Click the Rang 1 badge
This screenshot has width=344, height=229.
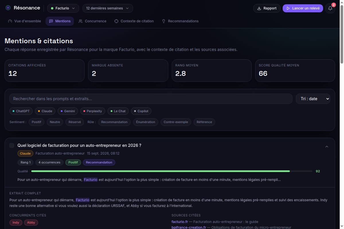(x=26, y=162)
